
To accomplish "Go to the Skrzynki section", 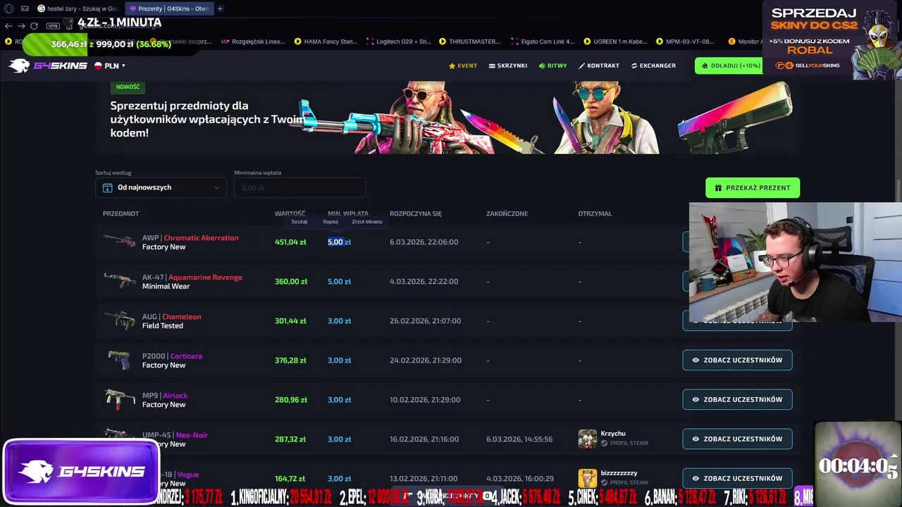I will coord(508,65).
